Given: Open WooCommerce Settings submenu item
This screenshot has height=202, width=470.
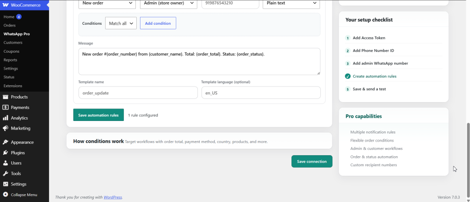Looking at the screenshot, I should (11, 69).
